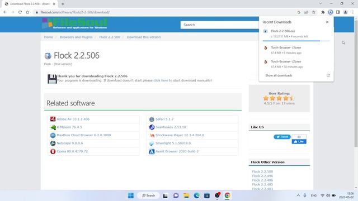Open Shockwave Player 12.1.4.204.0
The image size is (358, 201).
tap(180, 135)
